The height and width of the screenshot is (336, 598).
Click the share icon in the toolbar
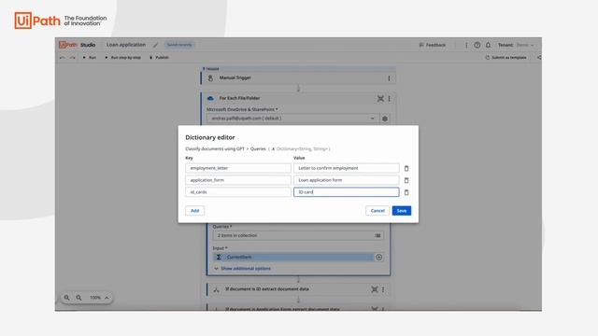539,58
